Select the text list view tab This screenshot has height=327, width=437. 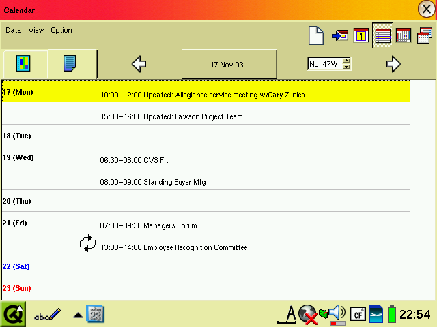(70, 63)
